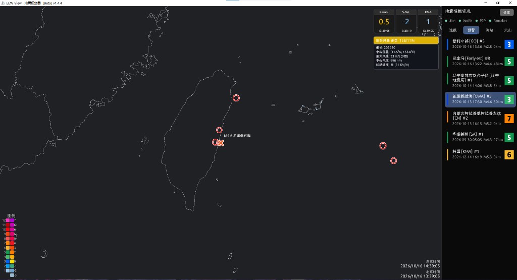This screenshot has width=517, height=280.
Task: Click station circle directly above the M4.6 label
Action: 219,130
